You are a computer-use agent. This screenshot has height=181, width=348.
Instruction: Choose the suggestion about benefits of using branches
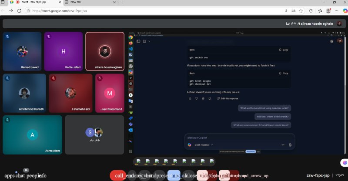point(264,108)
